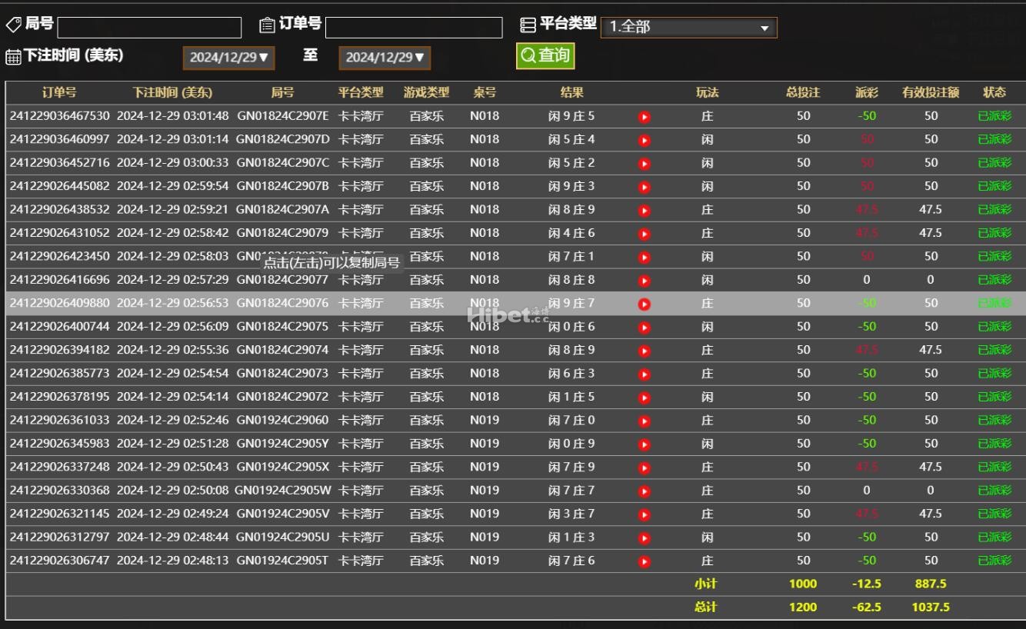Play video replay for round GN01824C29072
The height and width of the screenshot is (629, 1026).
pyautogui.click(x=645, y=398)
